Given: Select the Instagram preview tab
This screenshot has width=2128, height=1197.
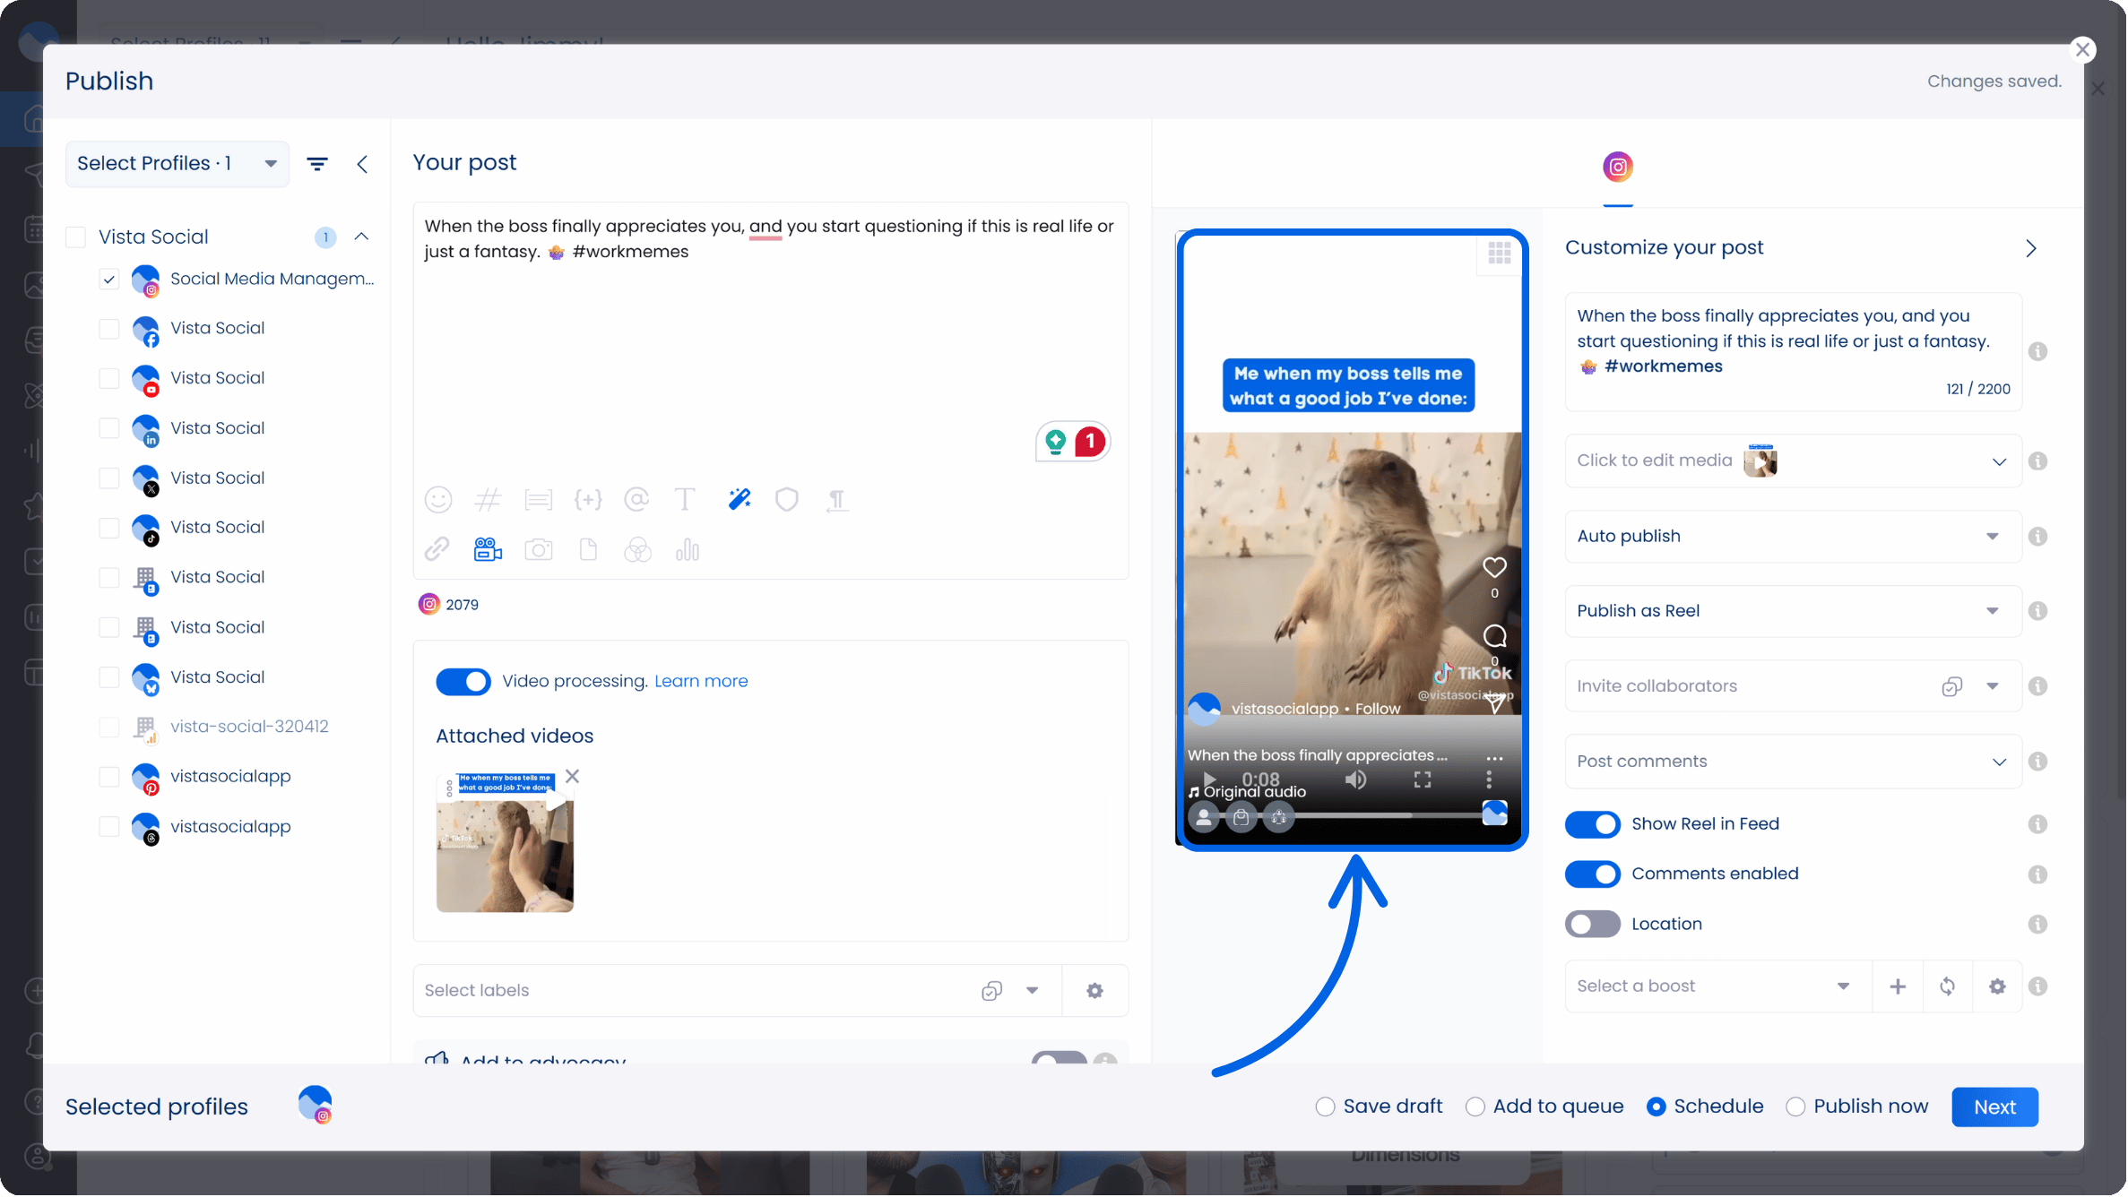Looking at the screenshot, I should pos(1618,168).
